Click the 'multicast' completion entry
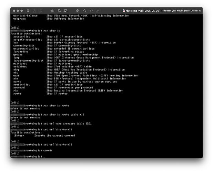213x172 pixels. (20, 64)
